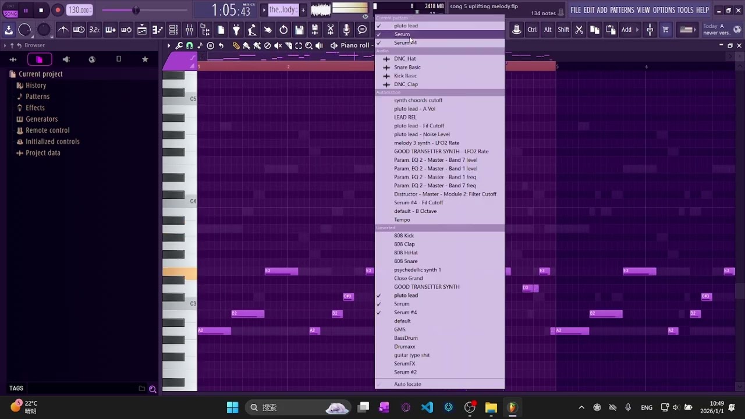Click the microphone one-click recording icon
Screen dimensions: 745x419
[346, 30]
